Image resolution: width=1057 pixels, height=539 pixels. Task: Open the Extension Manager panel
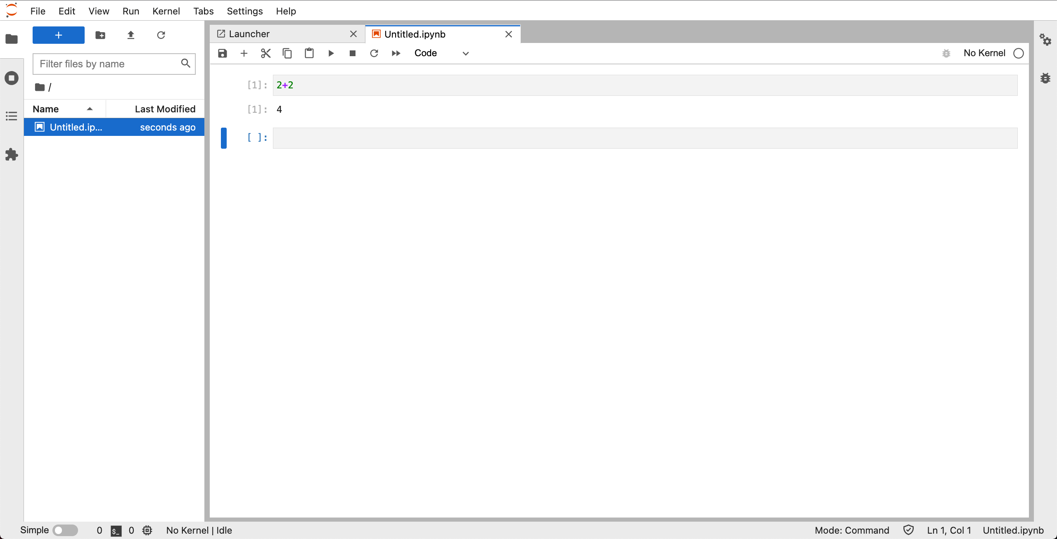pos(11,154)
